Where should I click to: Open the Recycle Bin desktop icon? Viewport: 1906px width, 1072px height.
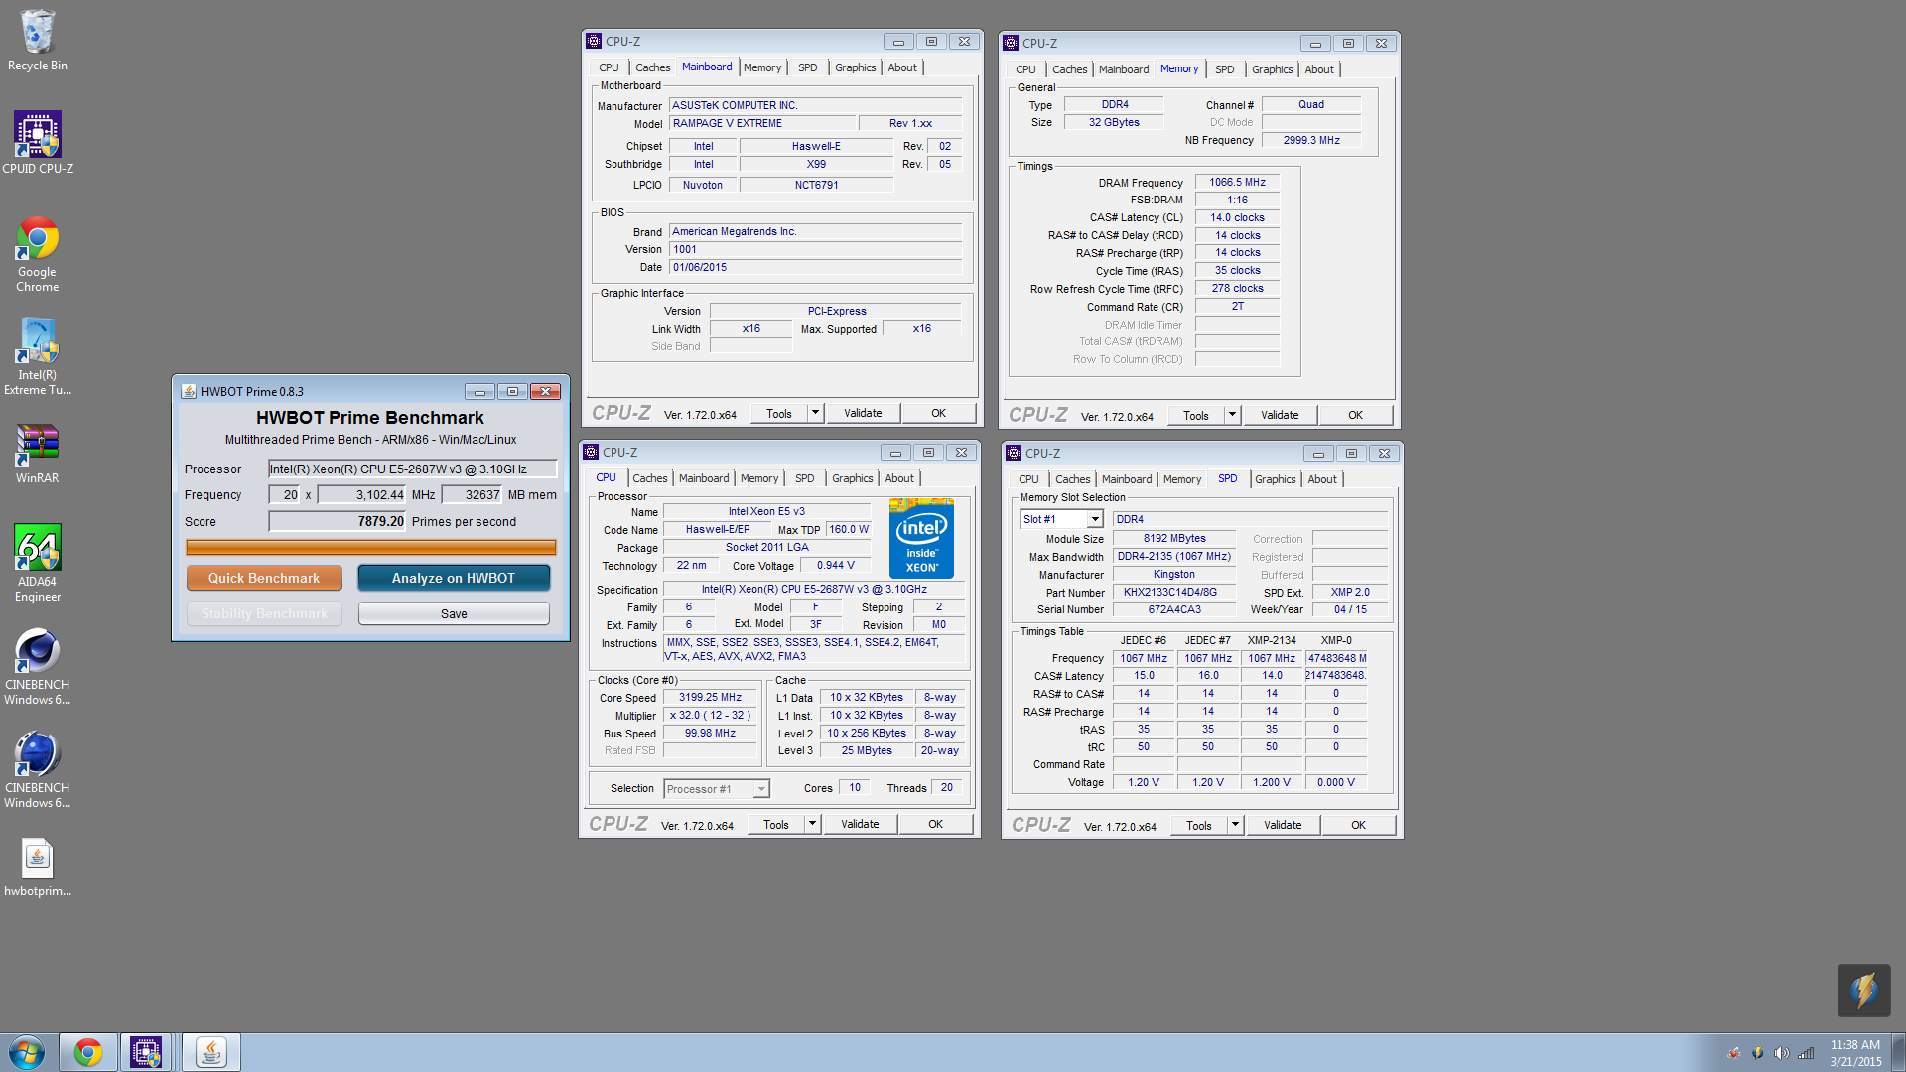[x=38, y=40]
